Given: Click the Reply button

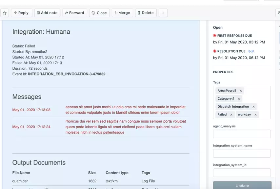Looking at the screenshot, I should [21, 13].
